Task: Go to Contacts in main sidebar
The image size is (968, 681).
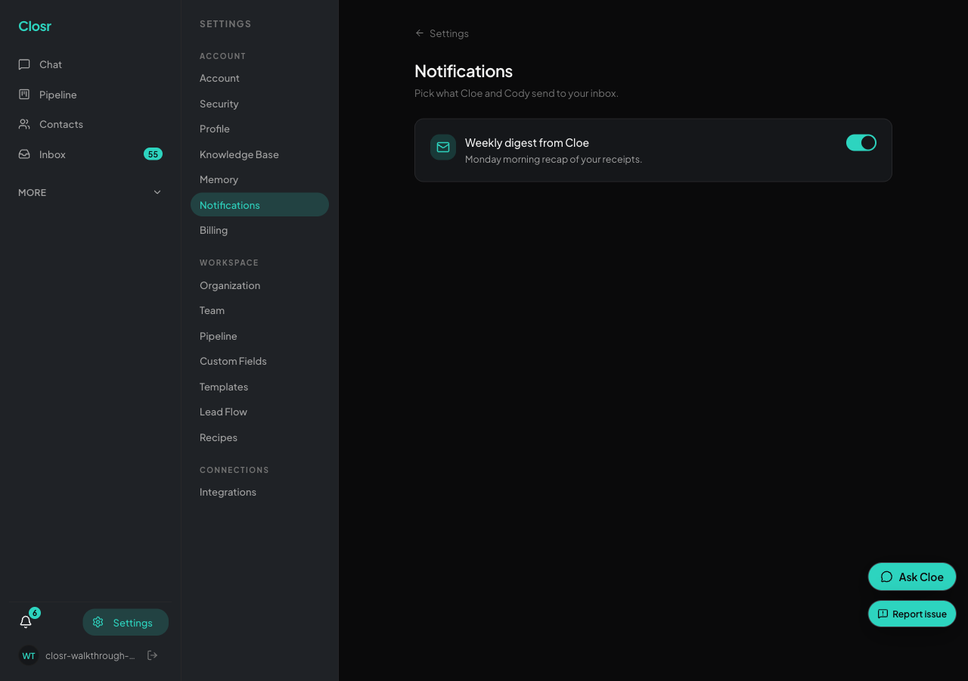Action: pyautogui.click(x=90, y=124)
